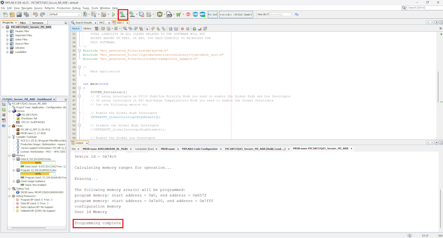Image resolution: width=443 pixels, height=238 pixels.
Task: Click the red PDF icon in Dashboard sidebar
Action: (x=4, y=120)
